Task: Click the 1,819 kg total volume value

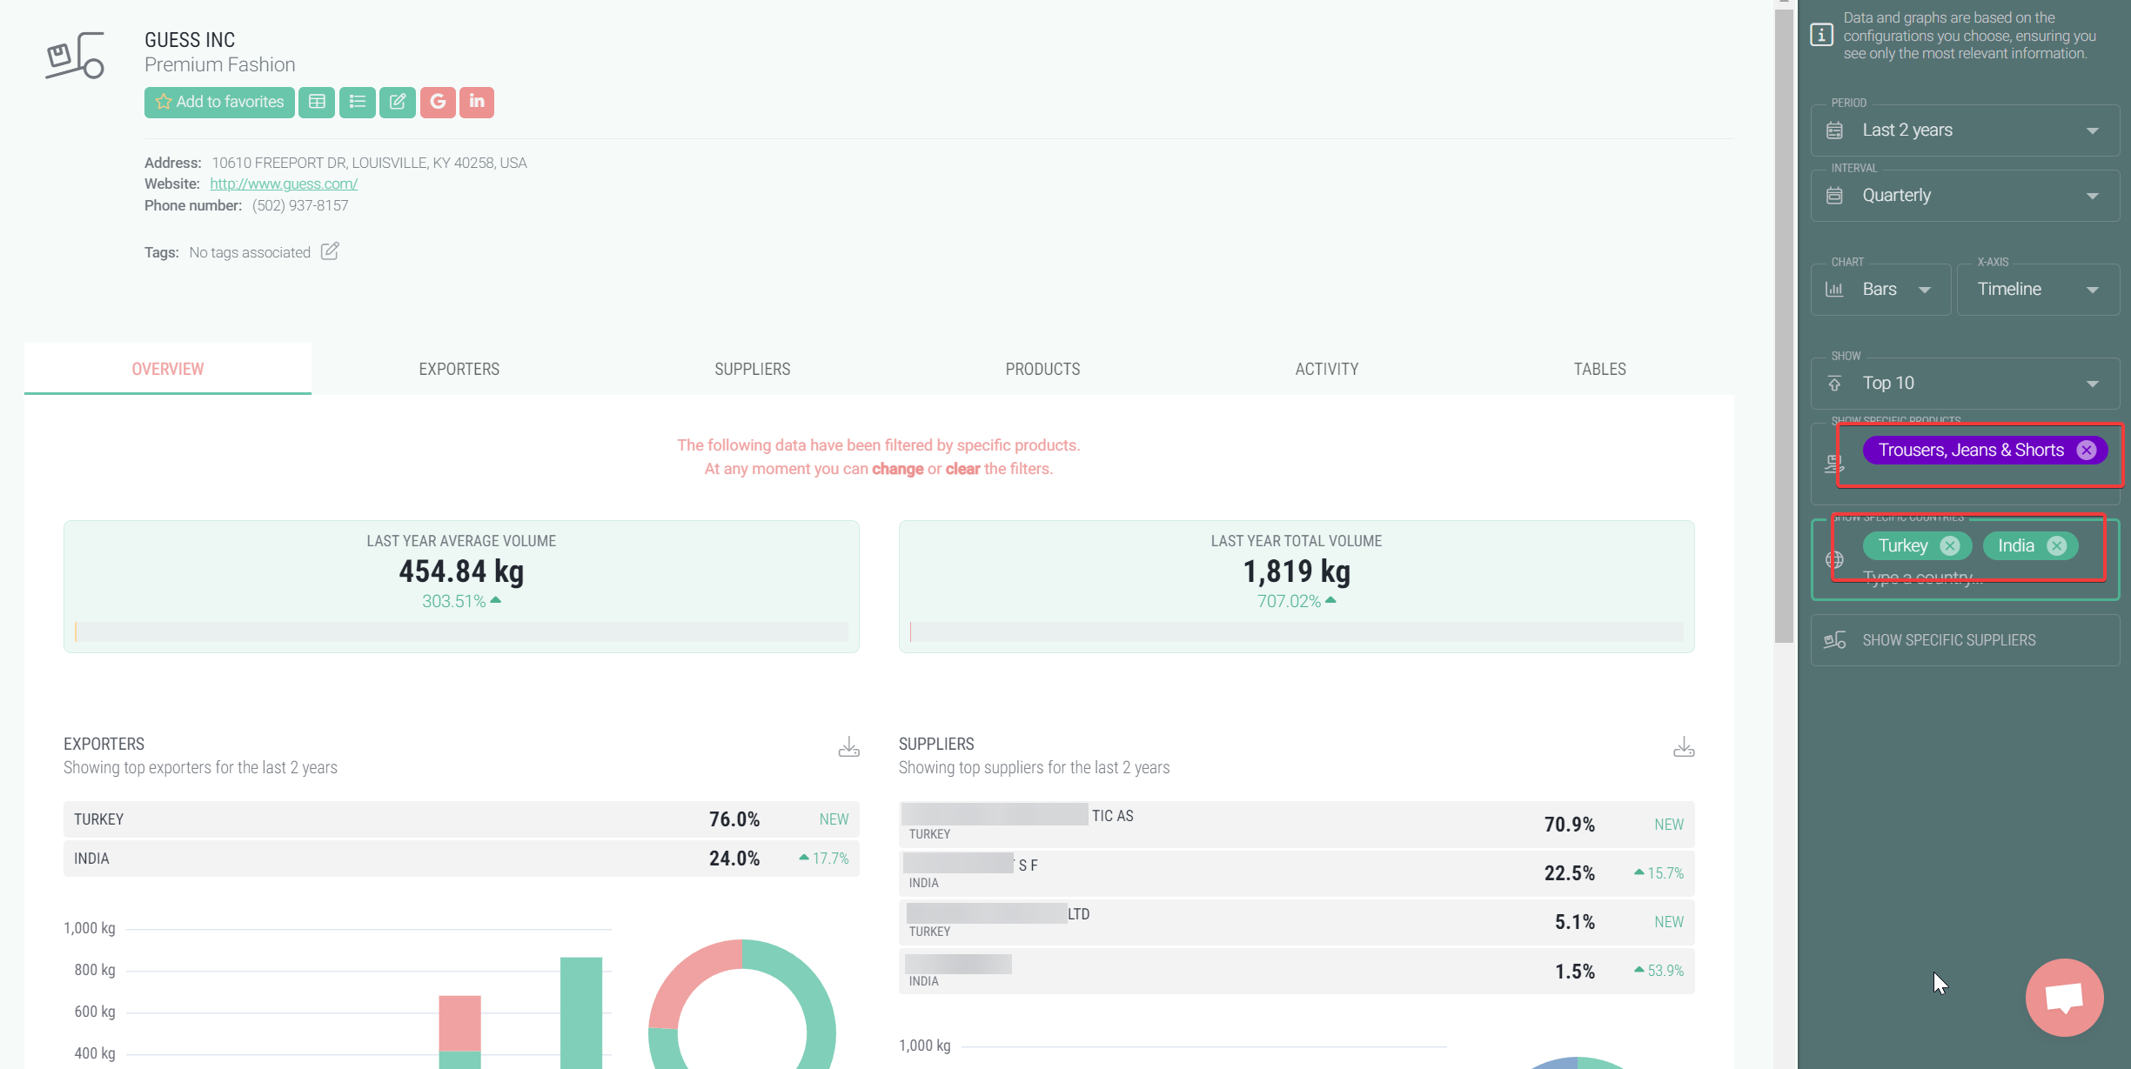Action: (x=1297, y=571)
